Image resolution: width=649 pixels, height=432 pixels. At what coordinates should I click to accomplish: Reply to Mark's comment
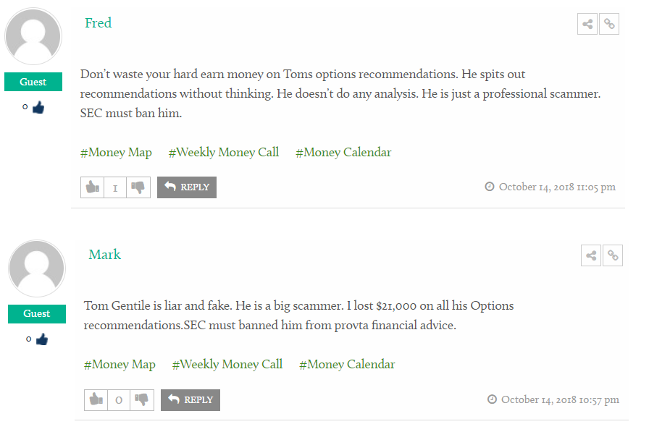(x=190, y=399)
